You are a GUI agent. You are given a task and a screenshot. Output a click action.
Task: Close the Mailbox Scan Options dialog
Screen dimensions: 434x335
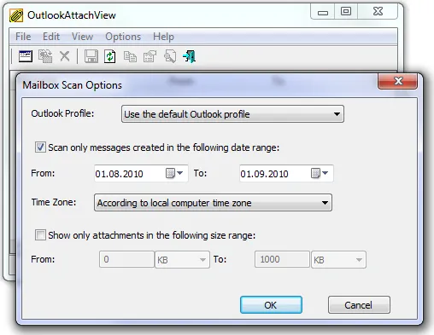coord(398,81)
